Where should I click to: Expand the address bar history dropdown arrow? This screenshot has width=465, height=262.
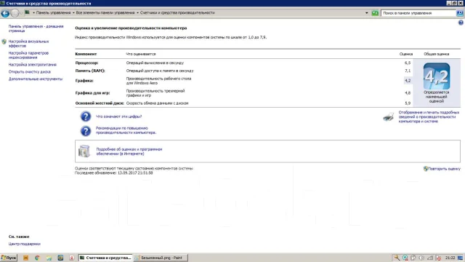point(367,13)
